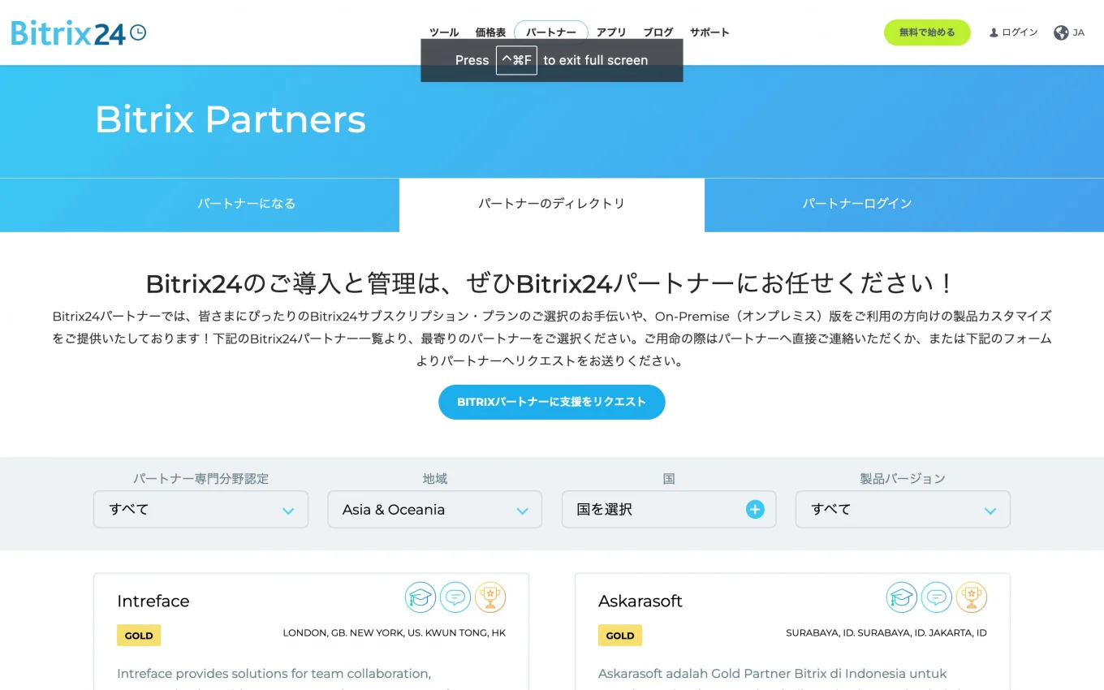This screenshot has width=1104, height=690.
Task: Click the trophy award icon on Intreface card
Action: 490,597
